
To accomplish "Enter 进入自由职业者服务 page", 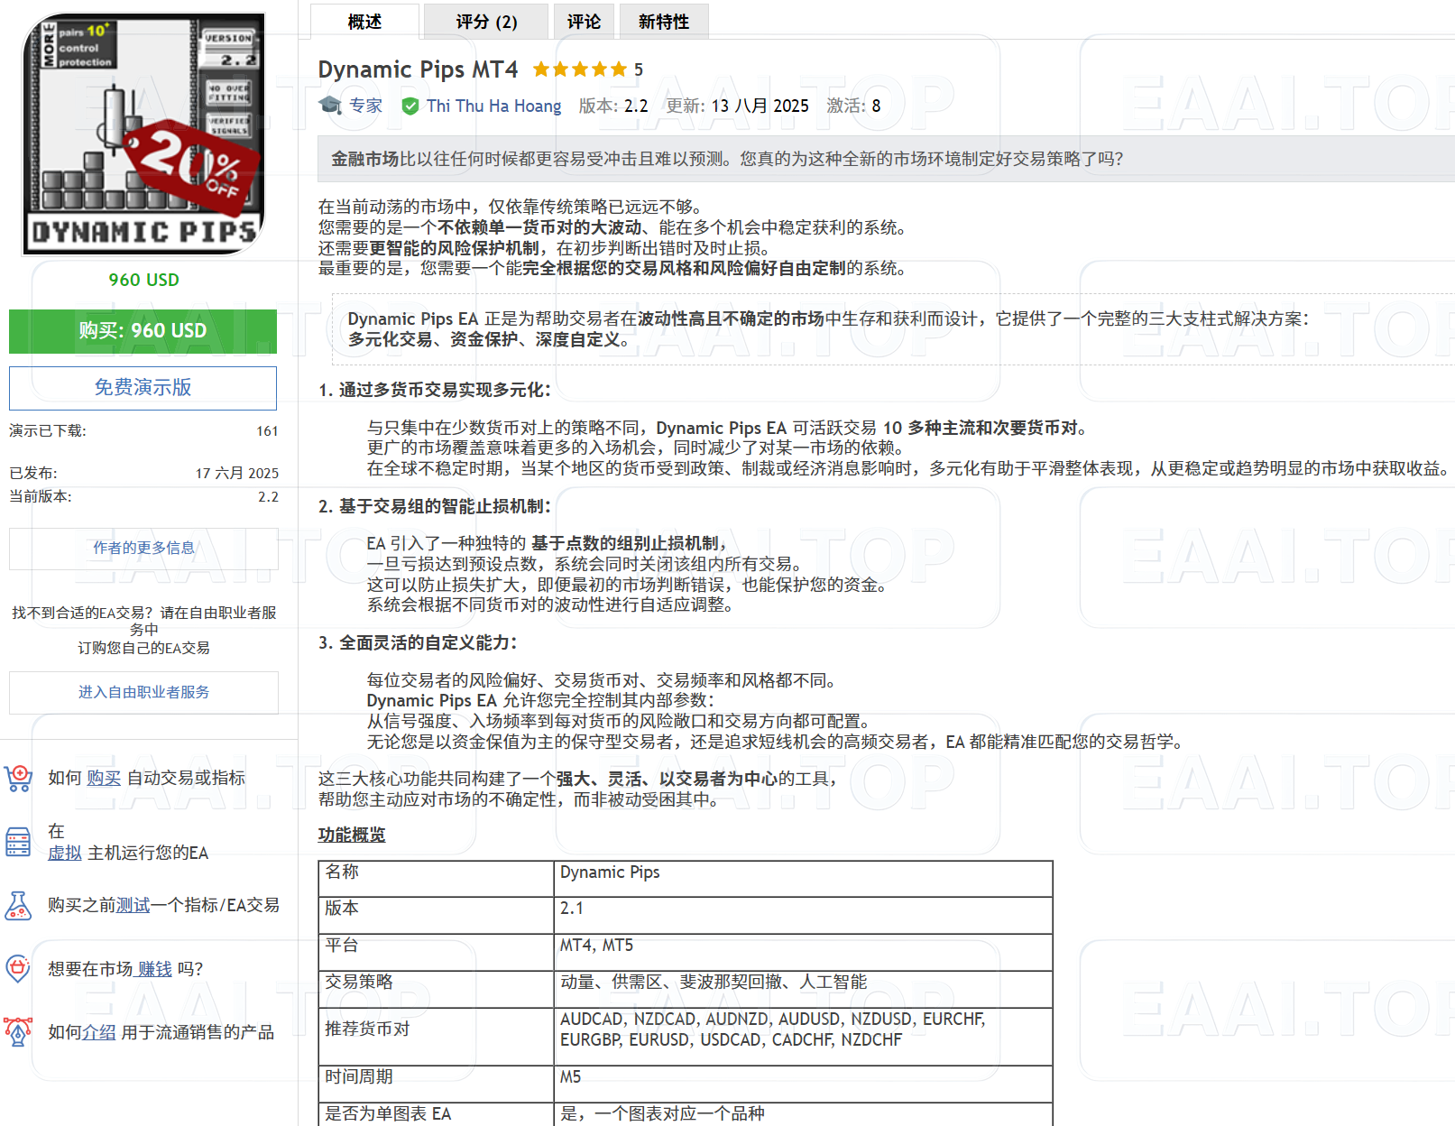I will pos(143,692).
